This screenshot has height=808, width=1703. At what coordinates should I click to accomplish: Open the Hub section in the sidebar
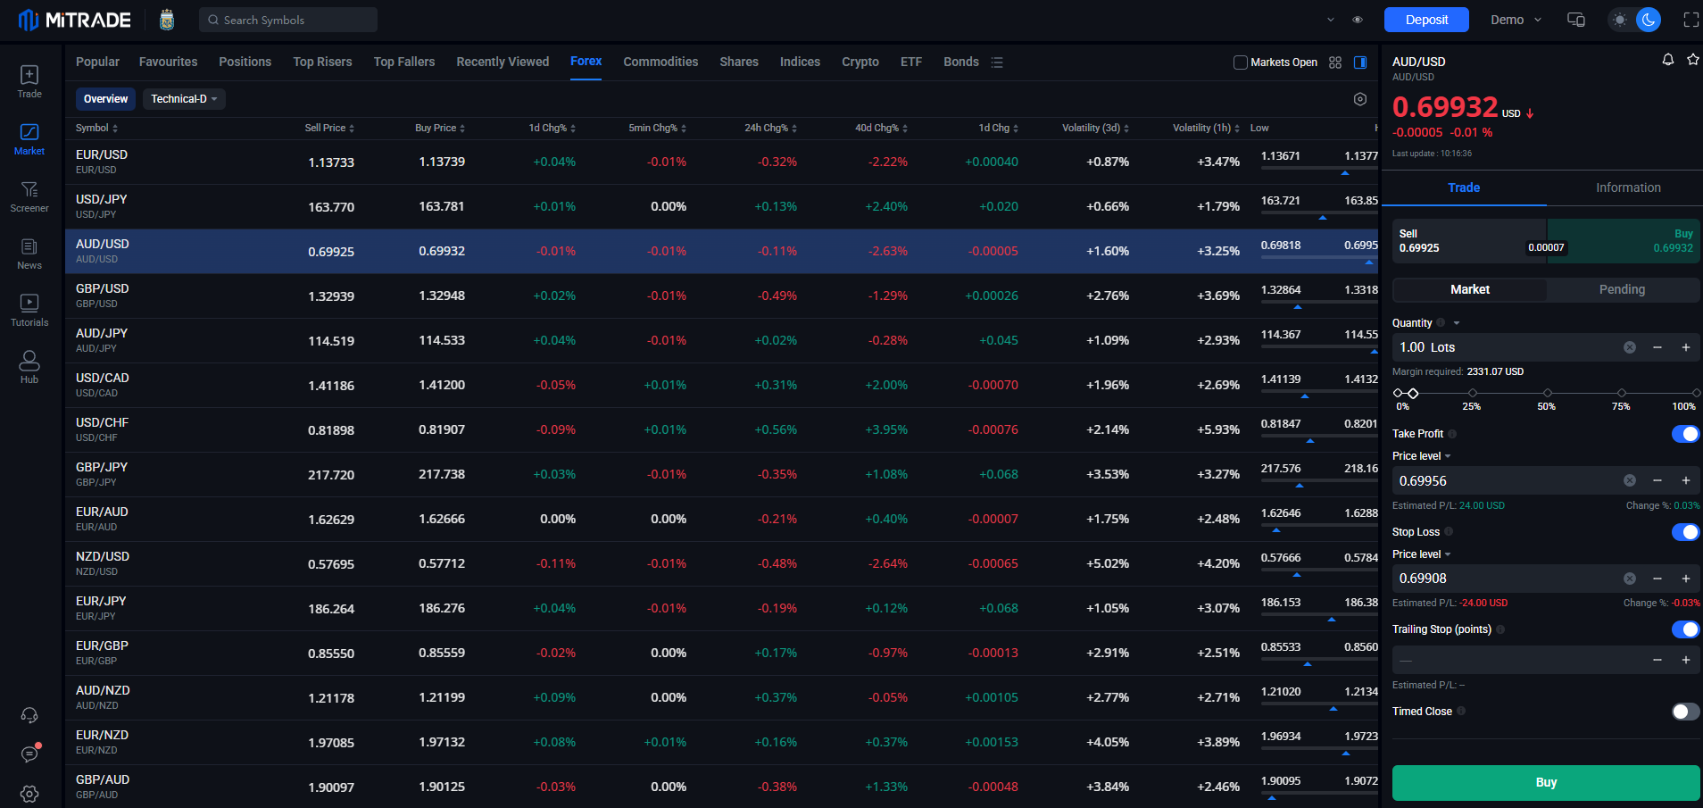coord(29,367)
